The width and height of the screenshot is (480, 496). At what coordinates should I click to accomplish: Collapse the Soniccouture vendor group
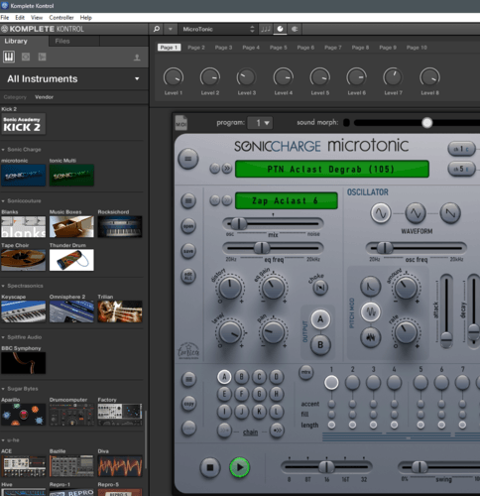click(x=3, y=201)
